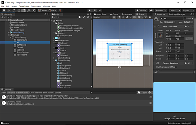Open the Layout dropdown
196x125 pixels.
[x=188, y=10]
